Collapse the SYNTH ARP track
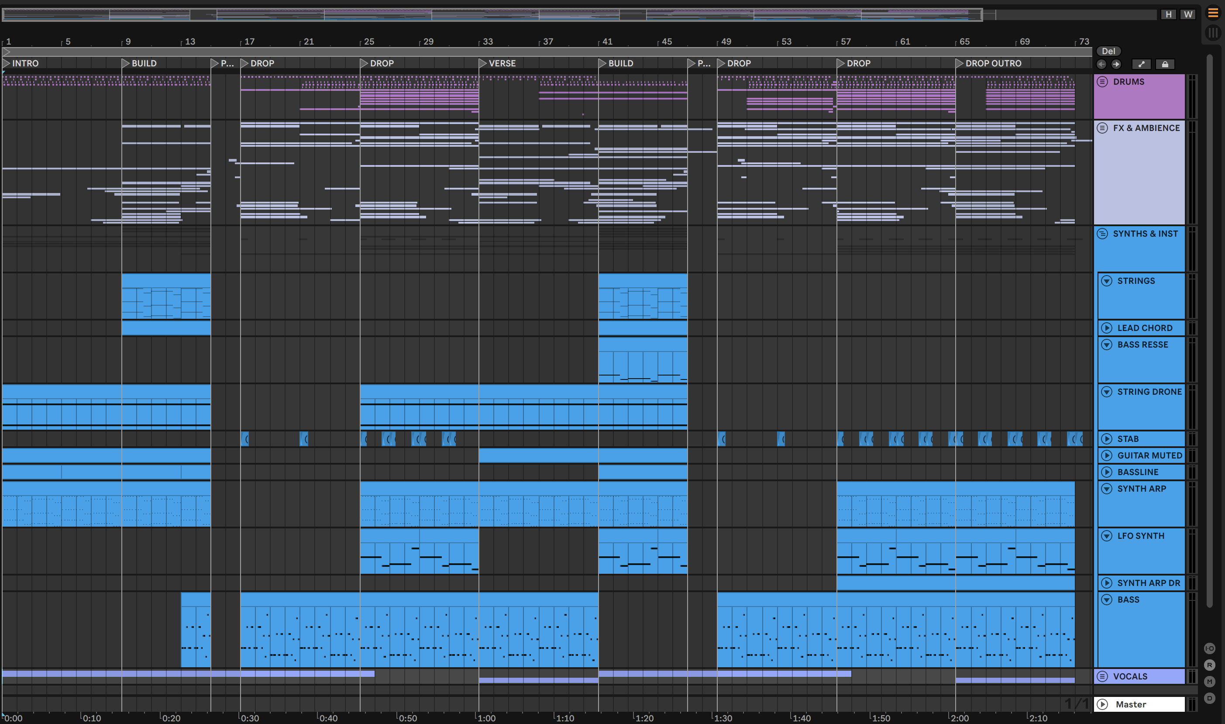This screenshot has height=724, width=1225. [x=1107, y=488]
